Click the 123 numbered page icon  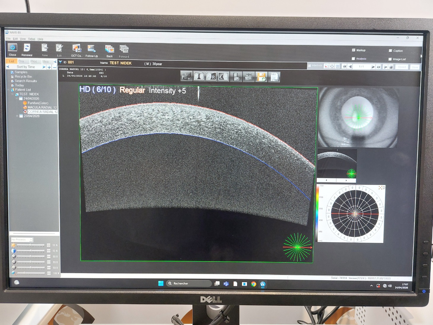click(x=274, y=77)
